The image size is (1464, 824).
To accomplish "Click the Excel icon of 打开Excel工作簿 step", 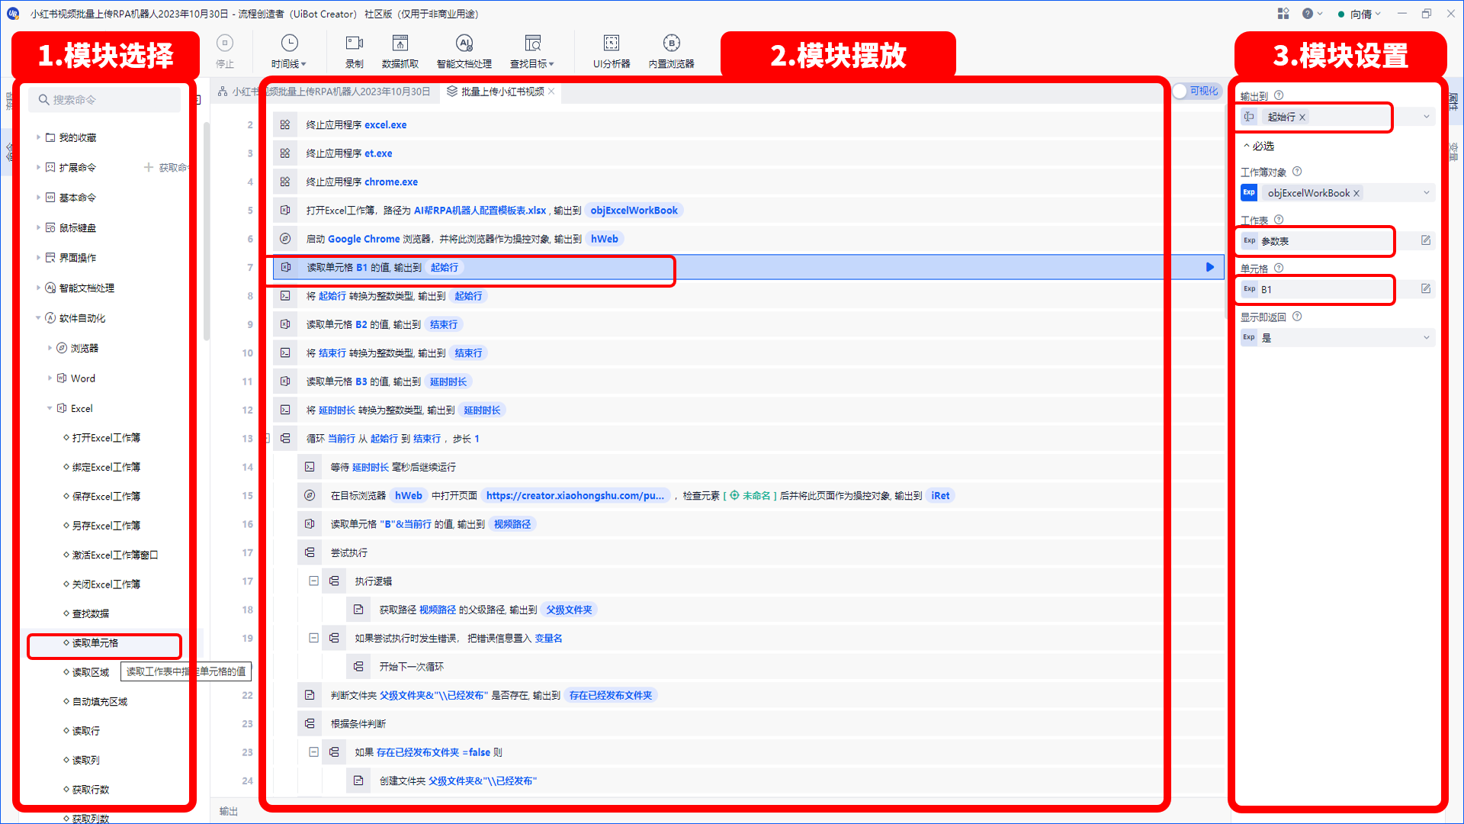I will 285,210.
